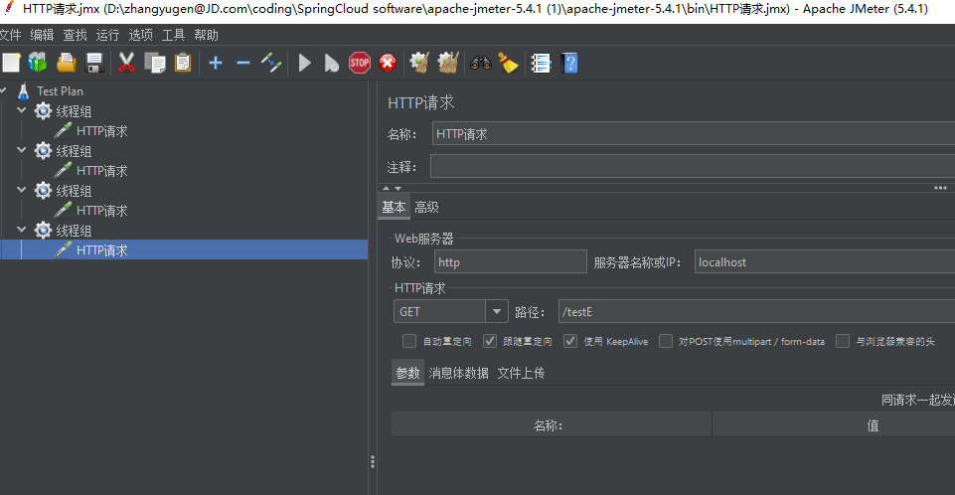Click the empty 注释 comment field

coord(693,166)
